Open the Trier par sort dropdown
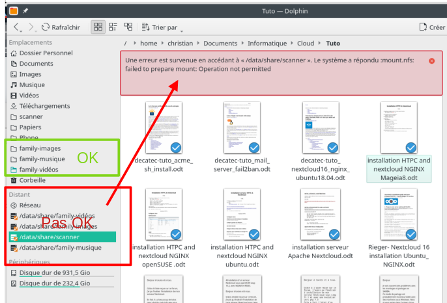The height and width of the screenshot is (303, 447). point(162,27)
